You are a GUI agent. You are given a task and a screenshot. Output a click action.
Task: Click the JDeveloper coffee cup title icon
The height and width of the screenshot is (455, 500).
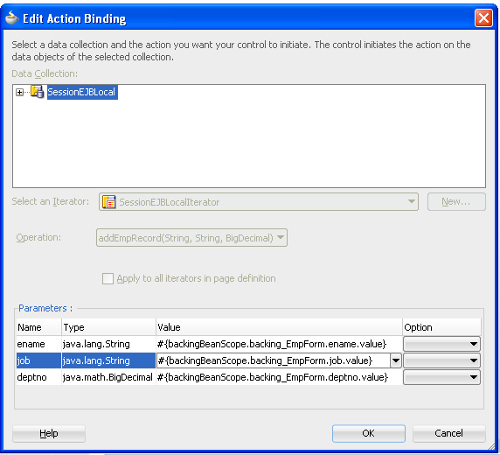(x=11, y=17)
